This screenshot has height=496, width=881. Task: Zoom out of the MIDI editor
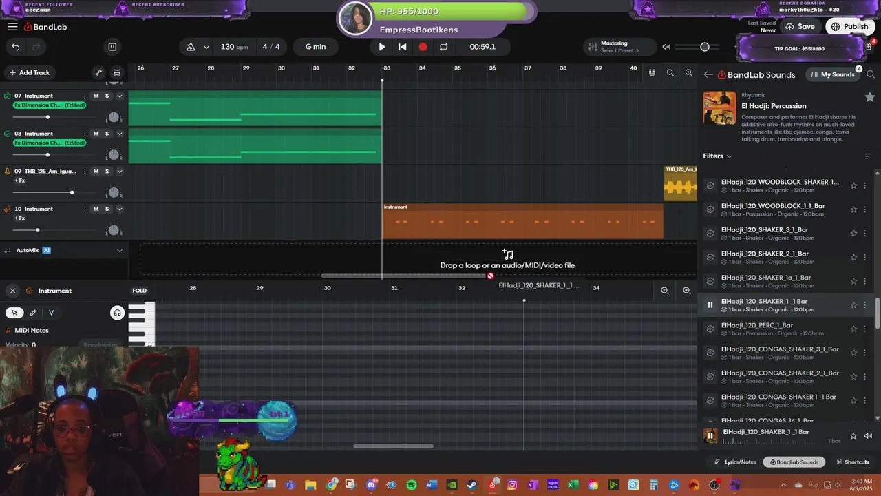tap(664, 291)
